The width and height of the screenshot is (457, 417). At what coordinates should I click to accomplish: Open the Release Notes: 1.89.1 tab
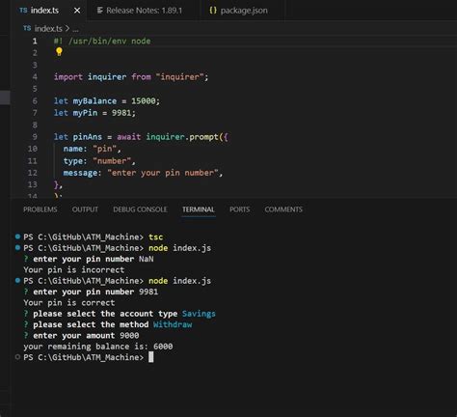click(140, 11)
